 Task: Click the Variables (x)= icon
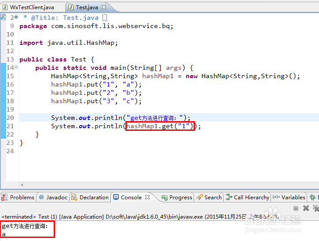pyautogui.click(x=276, y=197)
